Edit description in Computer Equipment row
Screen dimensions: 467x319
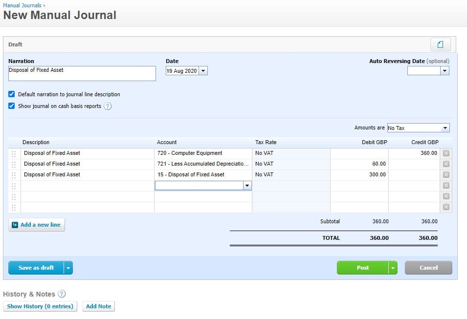click(x=87, y=153)
